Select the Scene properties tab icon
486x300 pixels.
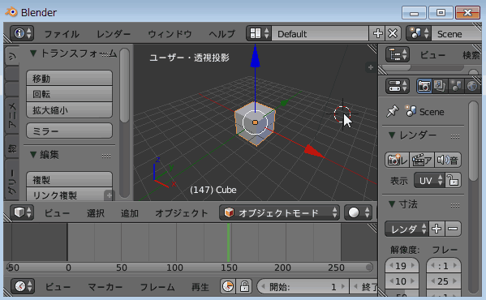[456, 86]
